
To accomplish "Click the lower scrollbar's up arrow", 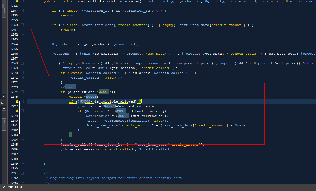I will (4, 108).
